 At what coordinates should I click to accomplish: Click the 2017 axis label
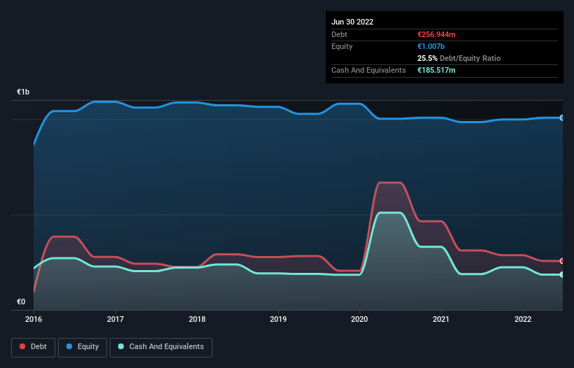point(115,319)
